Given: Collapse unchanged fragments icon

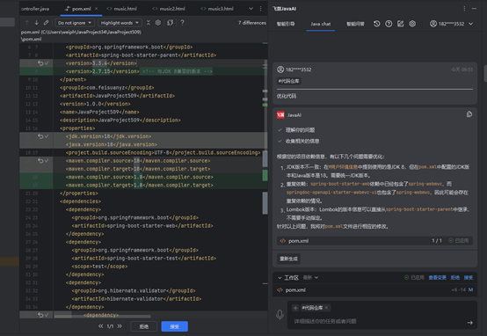Looking at the screenshot, I should coord(149,23).
